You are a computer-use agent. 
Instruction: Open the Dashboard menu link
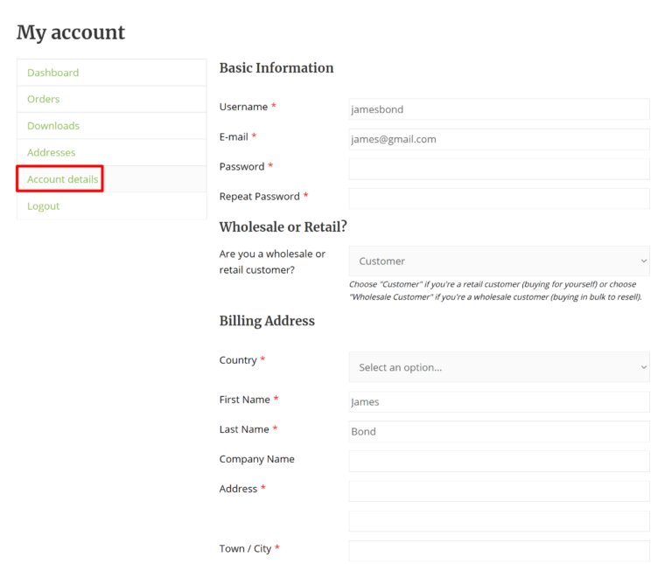(52, 73)
